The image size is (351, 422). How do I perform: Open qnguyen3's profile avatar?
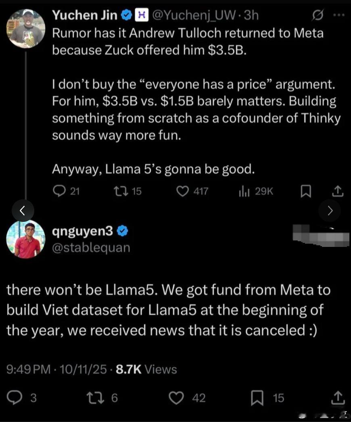point(26,239)
